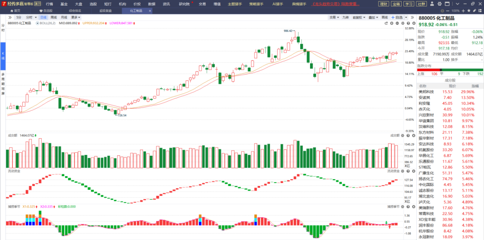Select the 5分 period option

pyautogui.click(x=19, y=17)
